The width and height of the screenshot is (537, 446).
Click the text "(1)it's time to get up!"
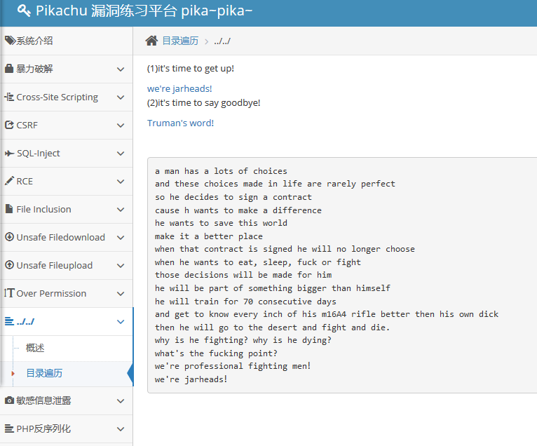191,69
